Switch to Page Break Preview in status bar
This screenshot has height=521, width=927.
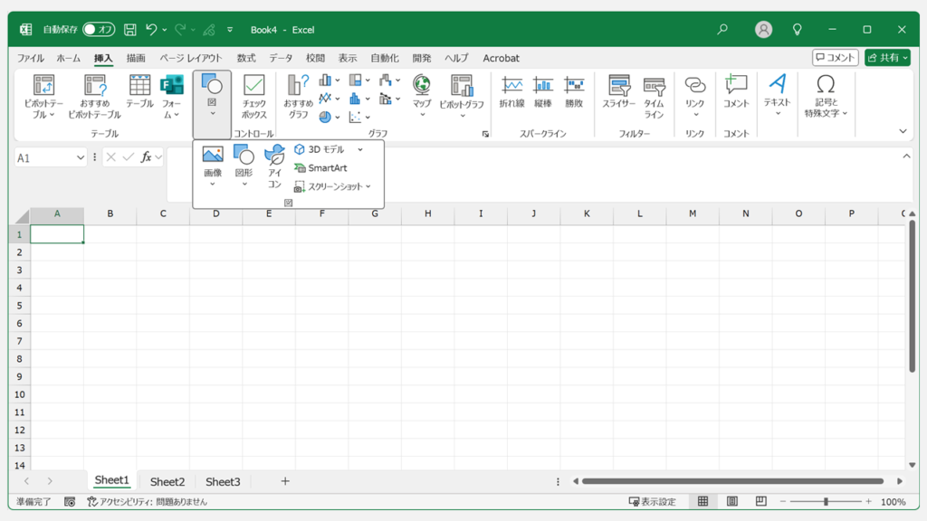(x=760, y=501)
